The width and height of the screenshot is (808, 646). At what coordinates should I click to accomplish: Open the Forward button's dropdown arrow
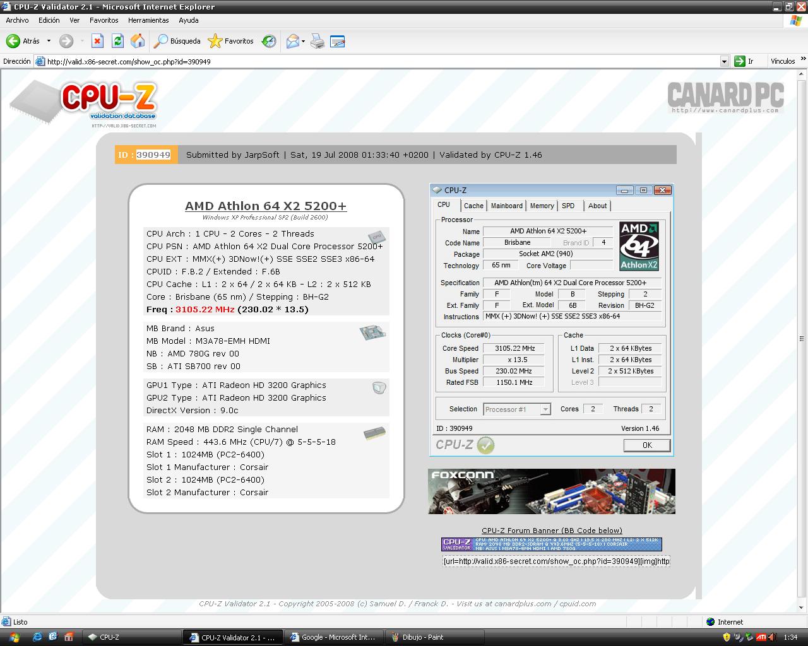click(x=82, y=41)
